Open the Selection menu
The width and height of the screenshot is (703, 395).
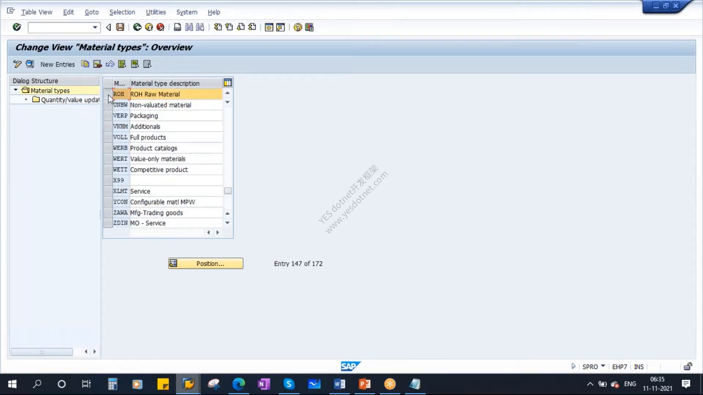coord(122,12)
